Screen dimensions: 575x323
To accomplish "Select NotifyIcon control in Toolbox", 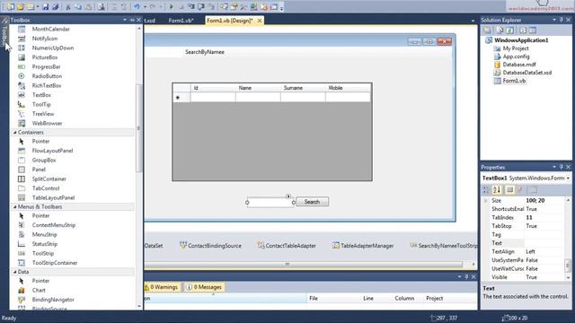I will pos(45,39).
